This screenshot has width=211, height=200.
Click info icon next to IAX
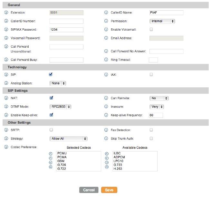(106, 74)
